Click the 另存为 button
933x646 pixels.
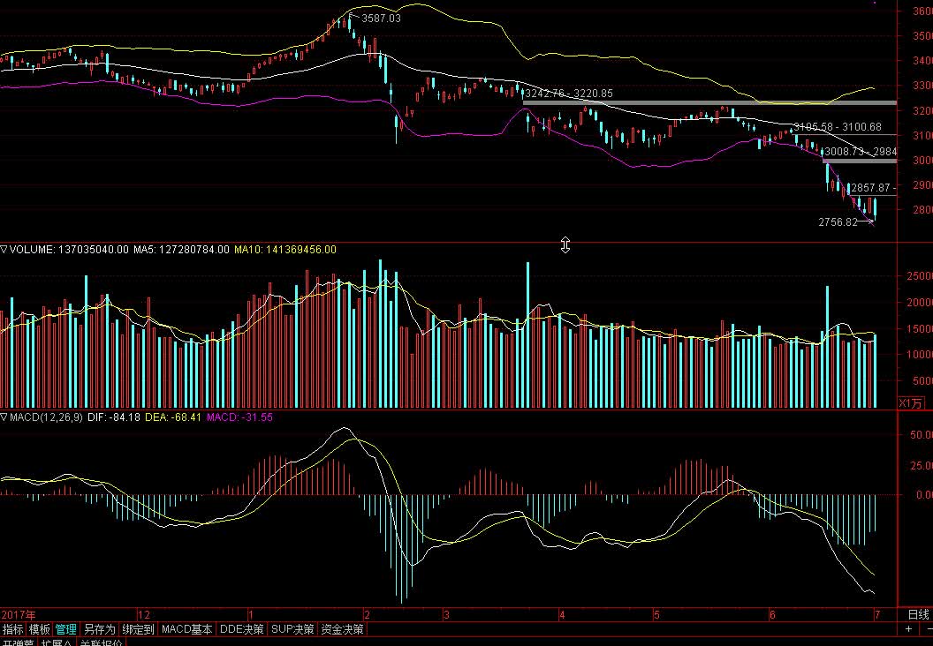(x=99, y=629)
